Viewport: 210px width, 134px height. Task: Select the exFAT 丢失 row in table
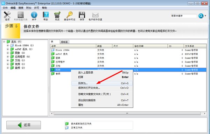pos(128,54)
